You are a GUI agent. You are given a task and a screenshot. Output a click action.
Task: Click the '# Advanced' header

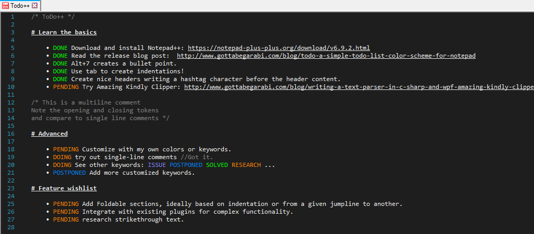coord(49,134)
